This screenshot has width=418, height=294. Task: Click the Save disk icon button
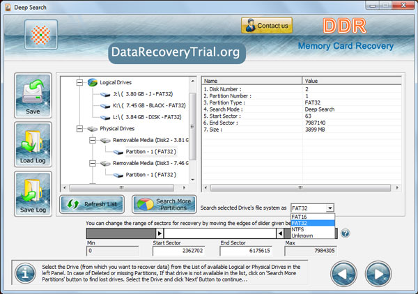pyautogui.click(x=33, y=95)
